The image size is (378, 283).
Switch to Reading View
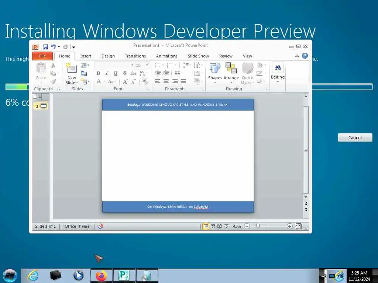(219, 226)
